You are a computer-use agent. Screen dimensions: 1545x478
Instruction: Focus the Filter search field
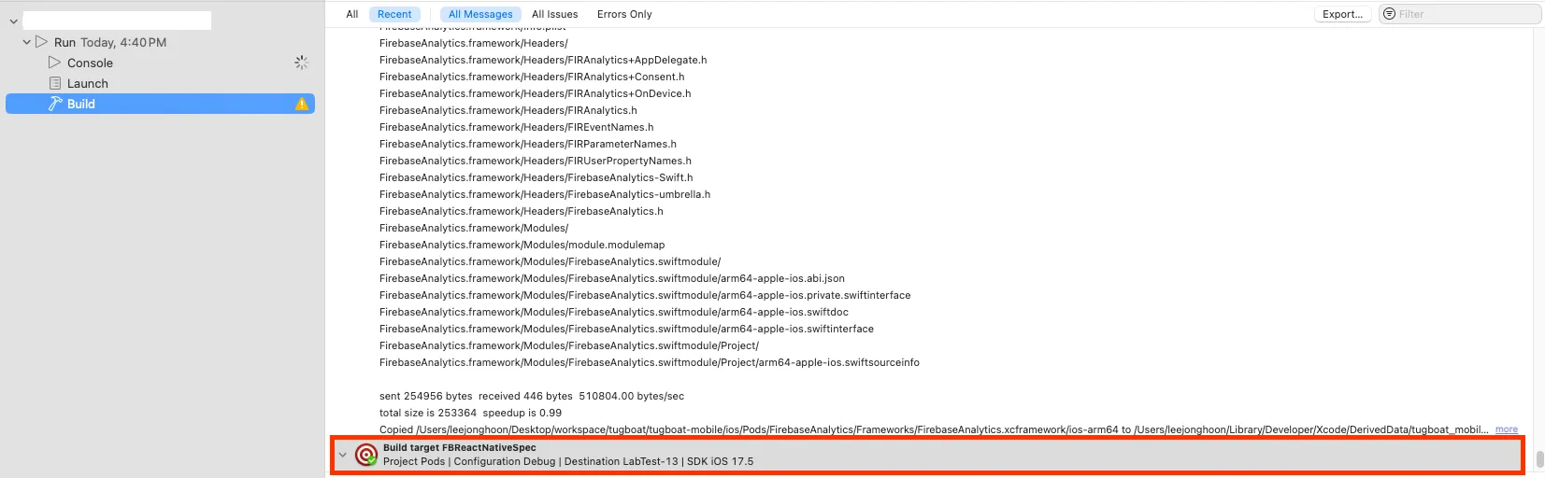(1460, 14)
